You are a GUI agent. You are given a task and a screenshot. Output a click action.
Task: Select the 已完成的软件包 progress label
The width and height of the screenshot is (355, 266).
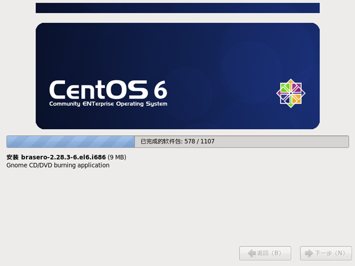(x=161, y=141)
